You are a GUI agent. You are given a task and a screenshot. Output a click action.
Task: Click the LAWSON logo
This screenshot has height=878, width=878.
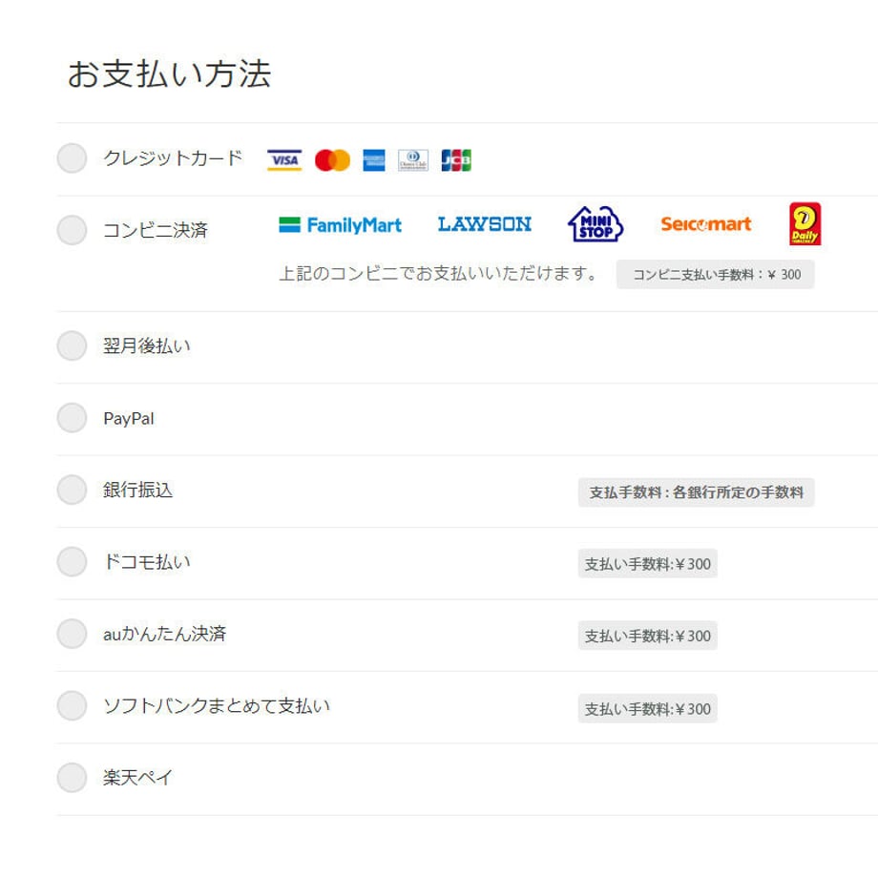(x=485, y=224)
